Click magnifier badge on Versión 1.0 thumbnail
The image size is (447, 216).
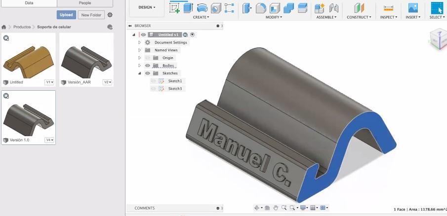6,96
